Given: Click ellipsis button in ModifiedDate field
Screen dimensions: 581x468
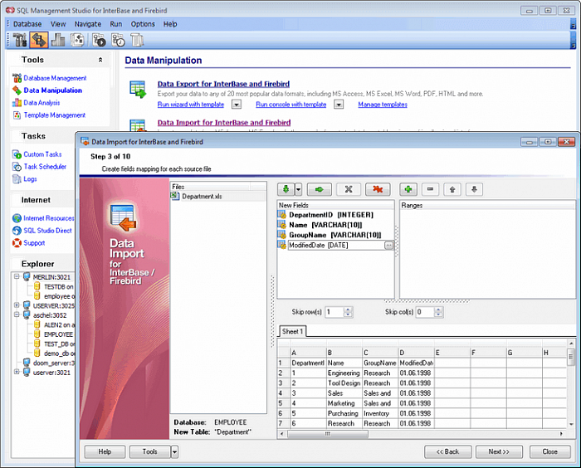Looking at the screenshot, I should (x=388, y=245).
